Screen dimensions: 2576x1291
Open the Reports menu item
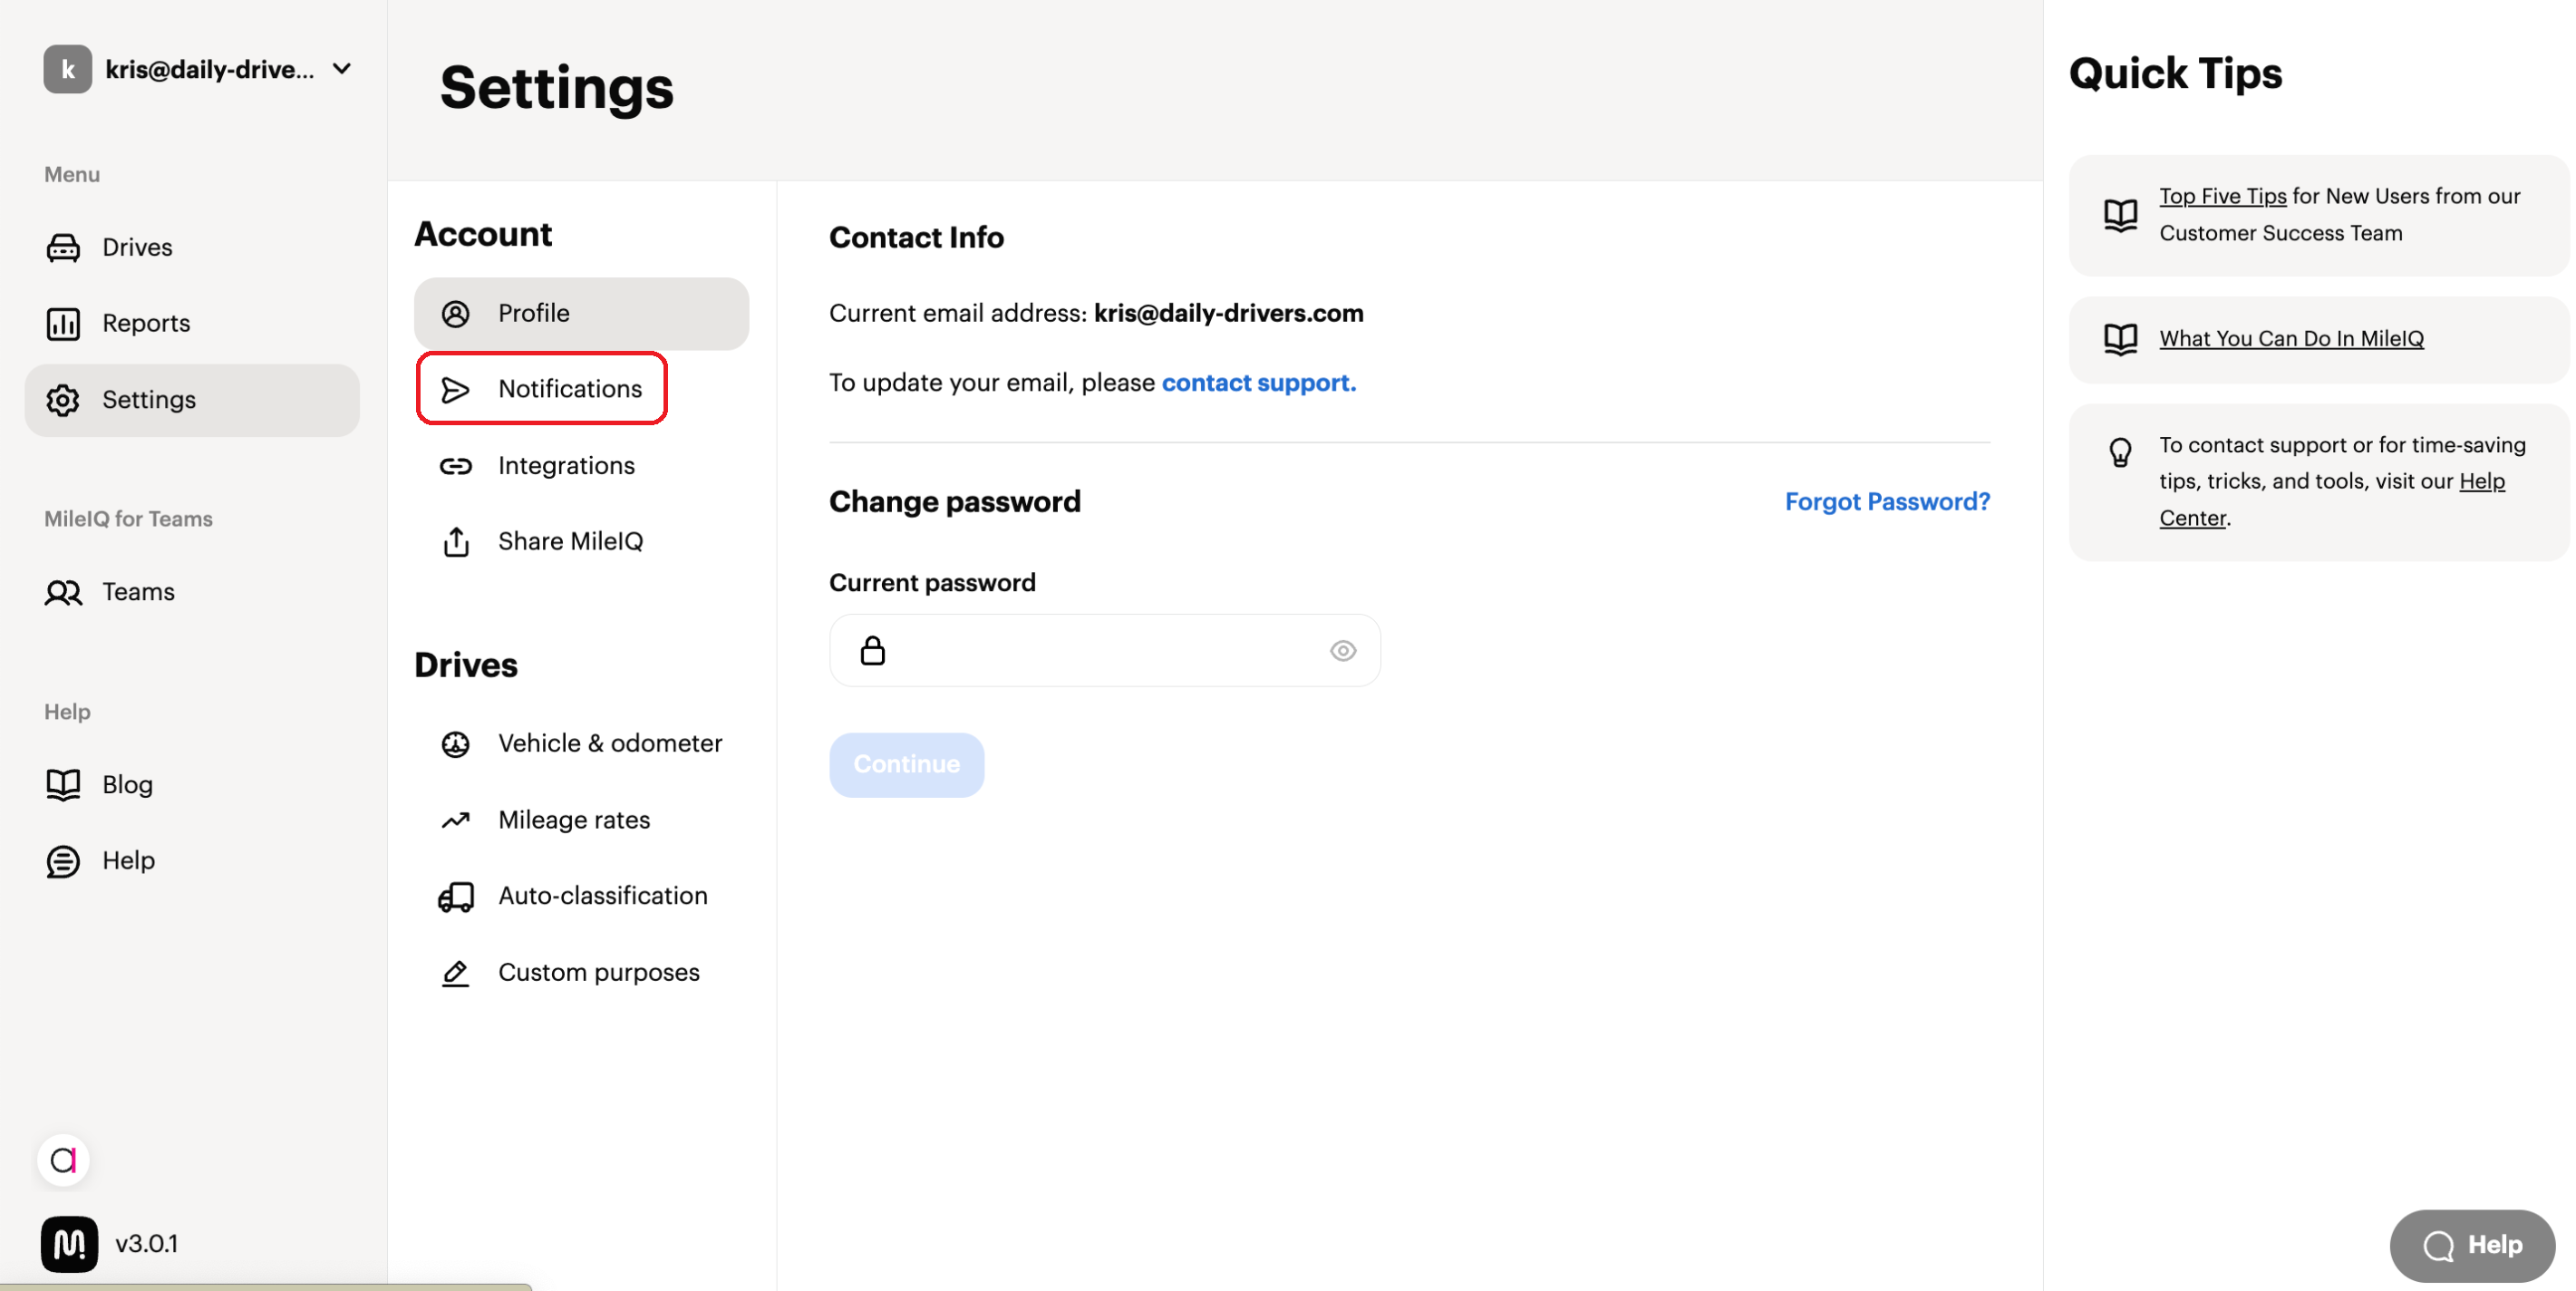click(192, 323)
